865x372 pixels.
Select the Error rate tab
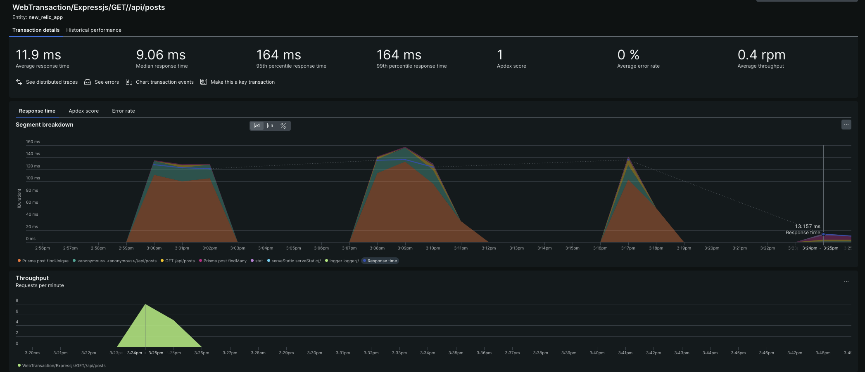coord(124,111)
